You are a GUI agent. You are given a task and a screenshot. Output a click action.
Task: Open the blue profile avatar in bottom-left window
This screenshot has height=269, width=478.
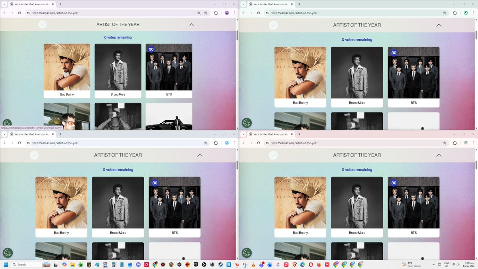pyautogui.click(x=227, y=143)
